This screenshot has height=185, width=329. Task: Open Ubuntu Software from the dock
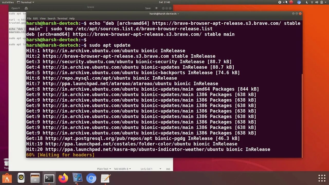pos(7,178)
